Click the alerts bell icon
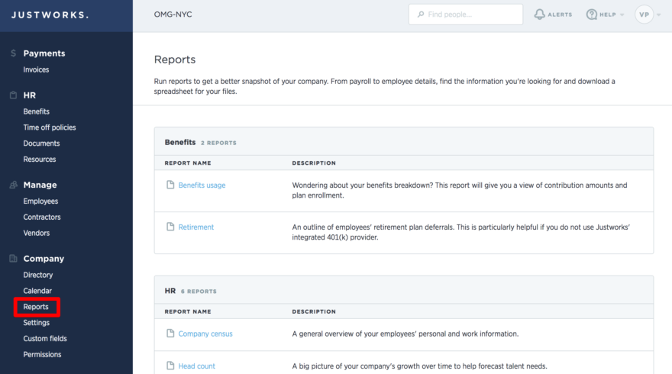The width and height of the screenshot is (672, 374). coord(540,15)
